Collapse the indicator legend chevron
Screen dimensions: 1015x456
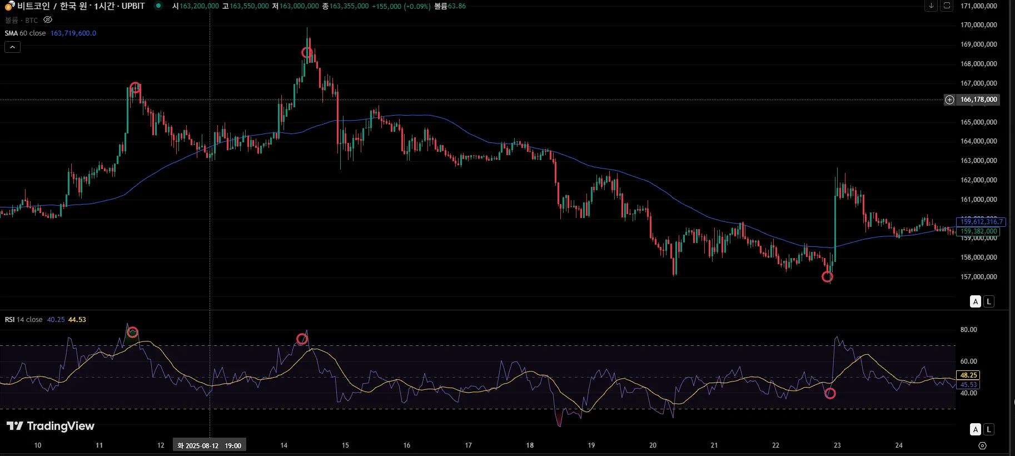pos(12,47)
